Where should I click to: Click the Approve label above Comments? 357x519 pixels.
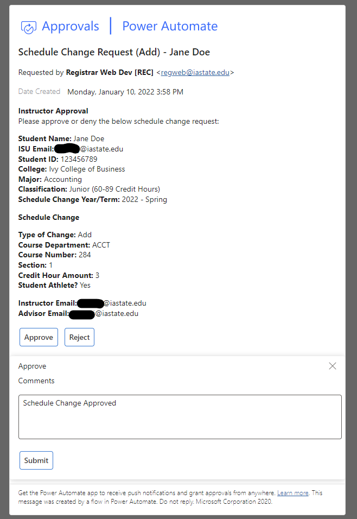pos(32,366)
